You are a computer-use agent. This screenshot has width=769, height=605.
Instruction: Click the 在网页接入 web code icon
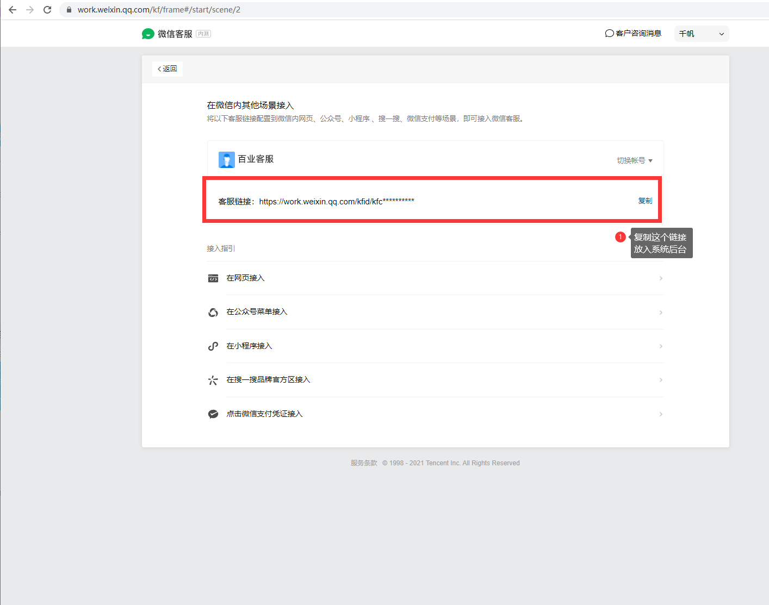tap(213, 278)
